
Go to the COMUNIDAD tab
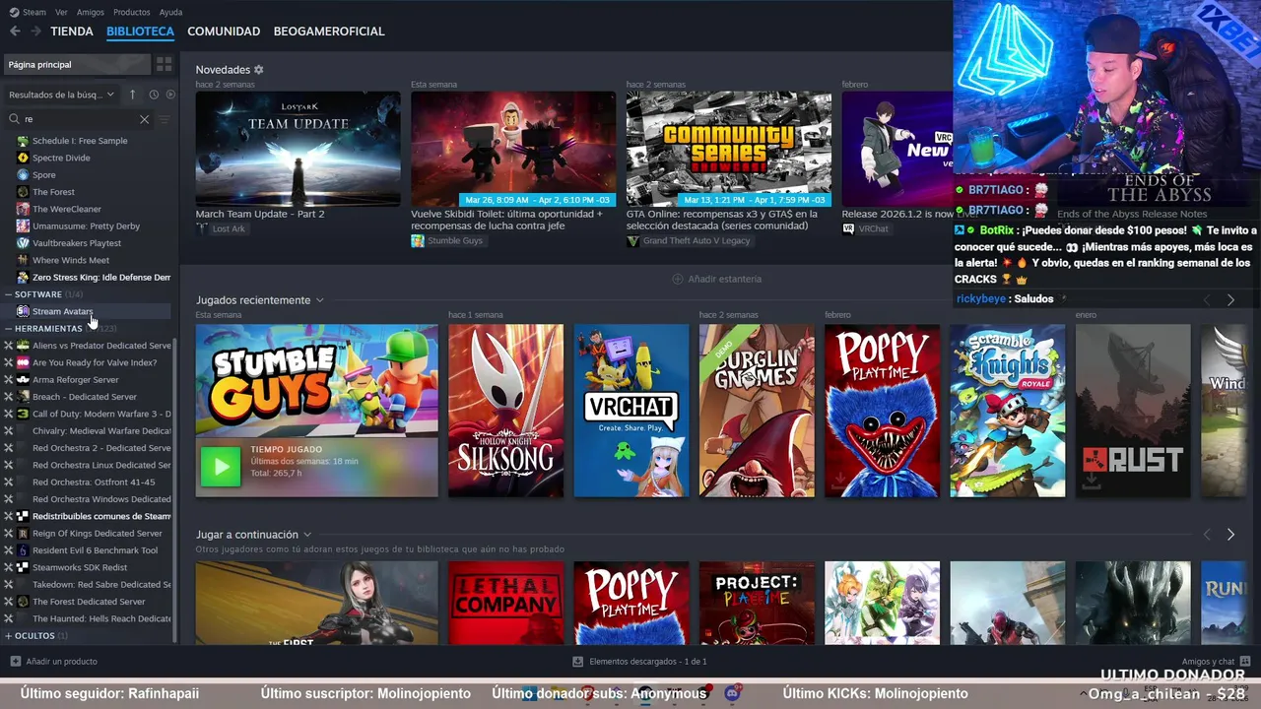pyautogui.click(x=224, y=32)
